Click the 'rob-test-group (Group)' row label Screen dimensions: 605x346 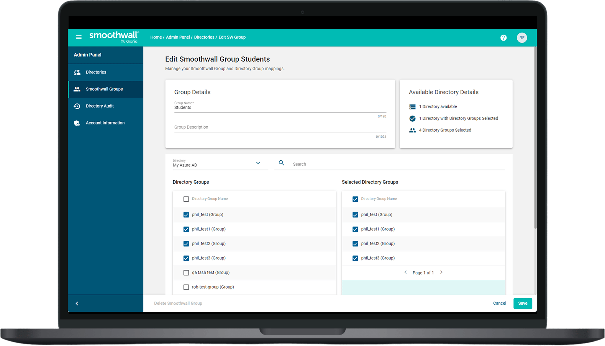point(213,287)
